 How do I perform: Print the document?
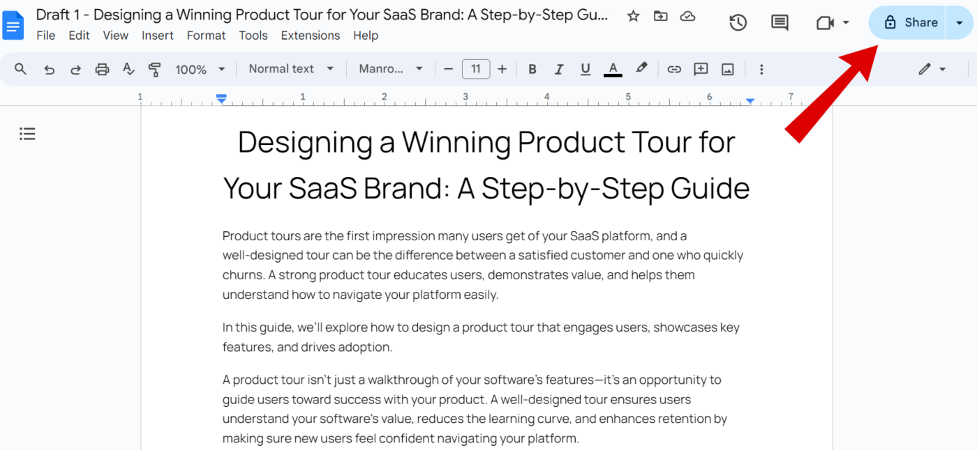pyautogui.click(x=102, y=69)
